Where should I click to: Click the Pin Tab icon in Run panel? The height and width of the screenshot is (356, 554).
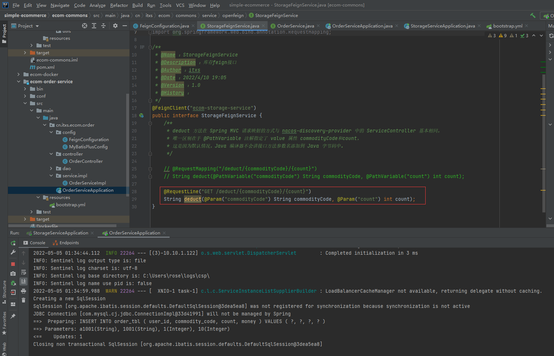point(13,316)
